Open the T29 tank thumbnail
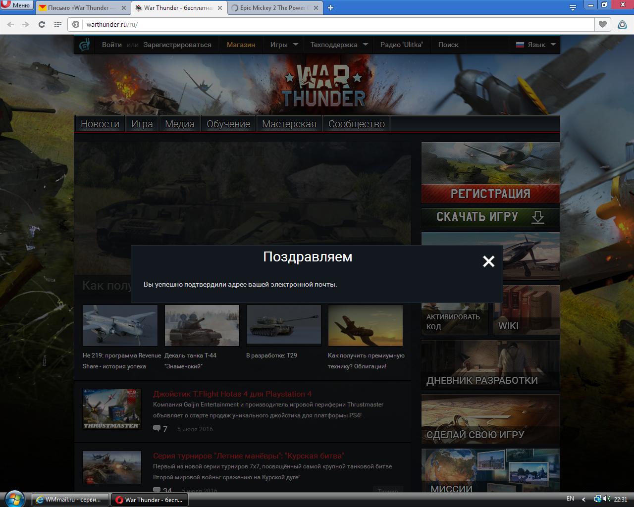This screenshot has height=507, width=634. (x=284, y=325)
